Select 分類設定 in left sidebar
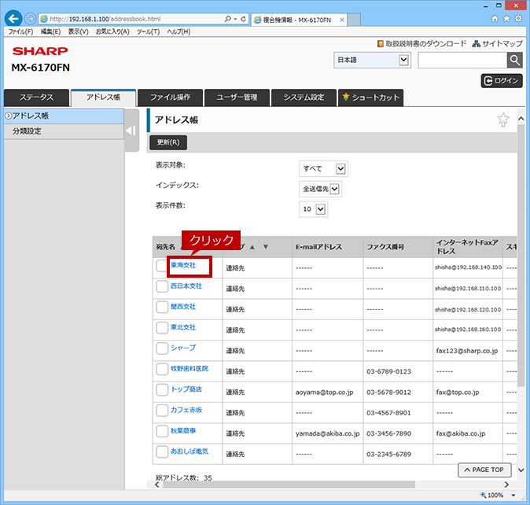The height and width of the screenshot is (505, 530). (x=64, y=131)
